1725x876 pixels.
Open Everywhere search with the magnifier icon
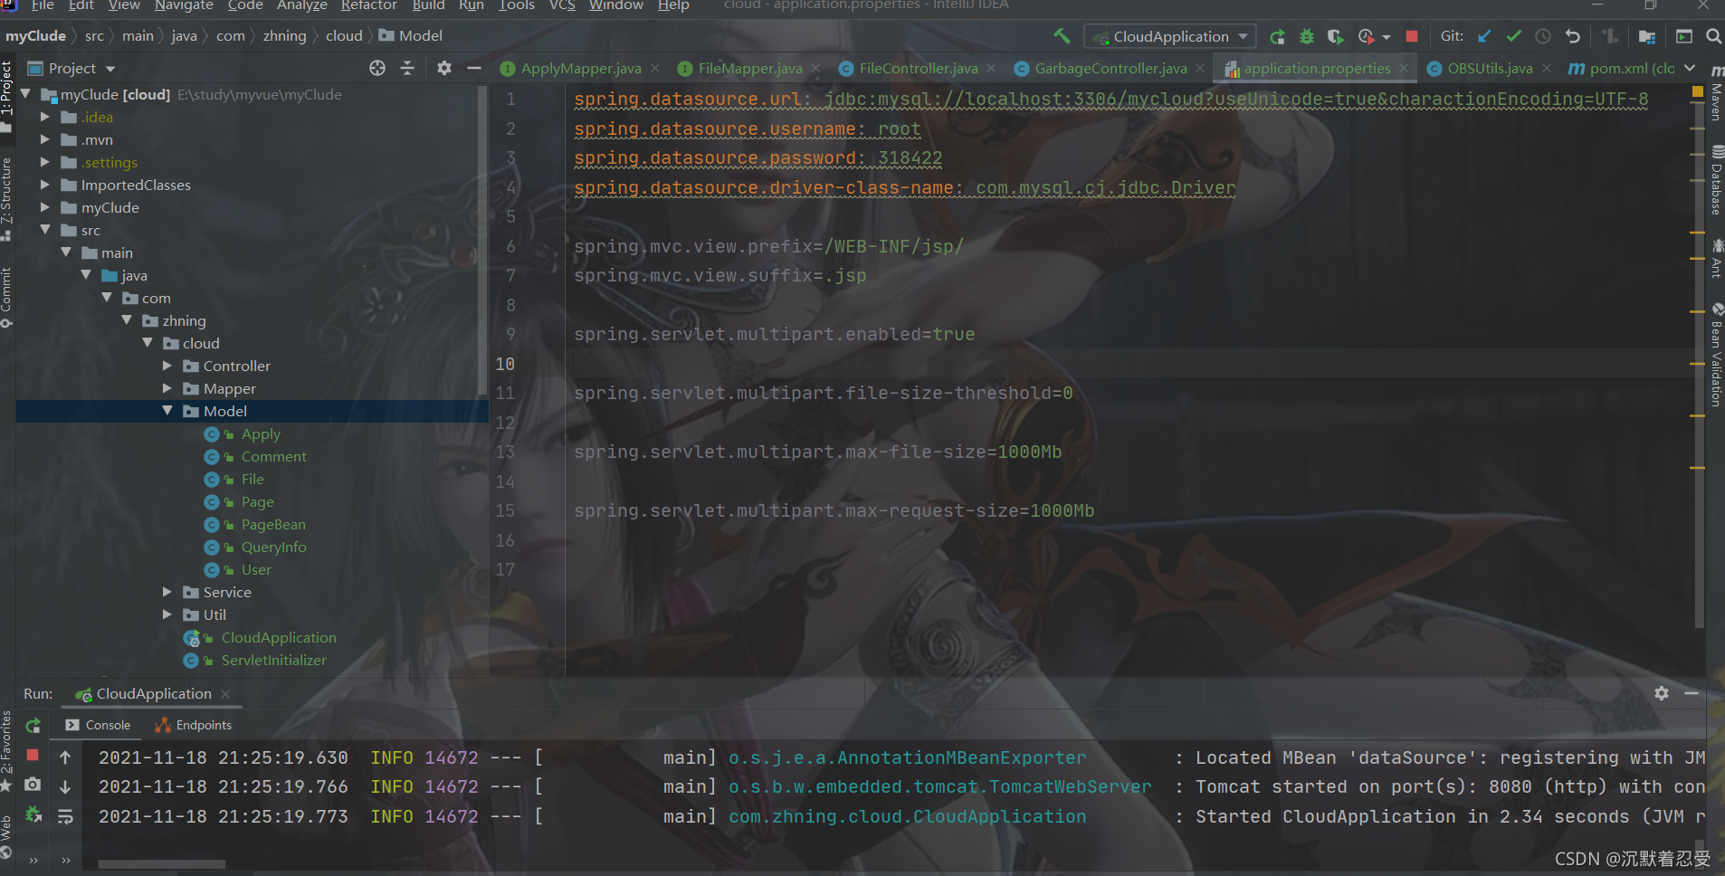pos(1713,36)
